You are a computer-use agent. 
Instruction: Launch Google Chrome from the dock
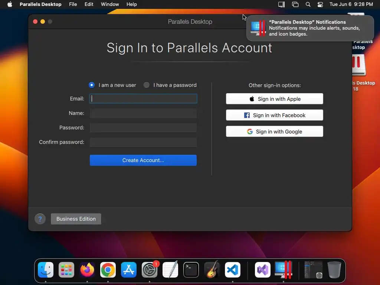108,270
